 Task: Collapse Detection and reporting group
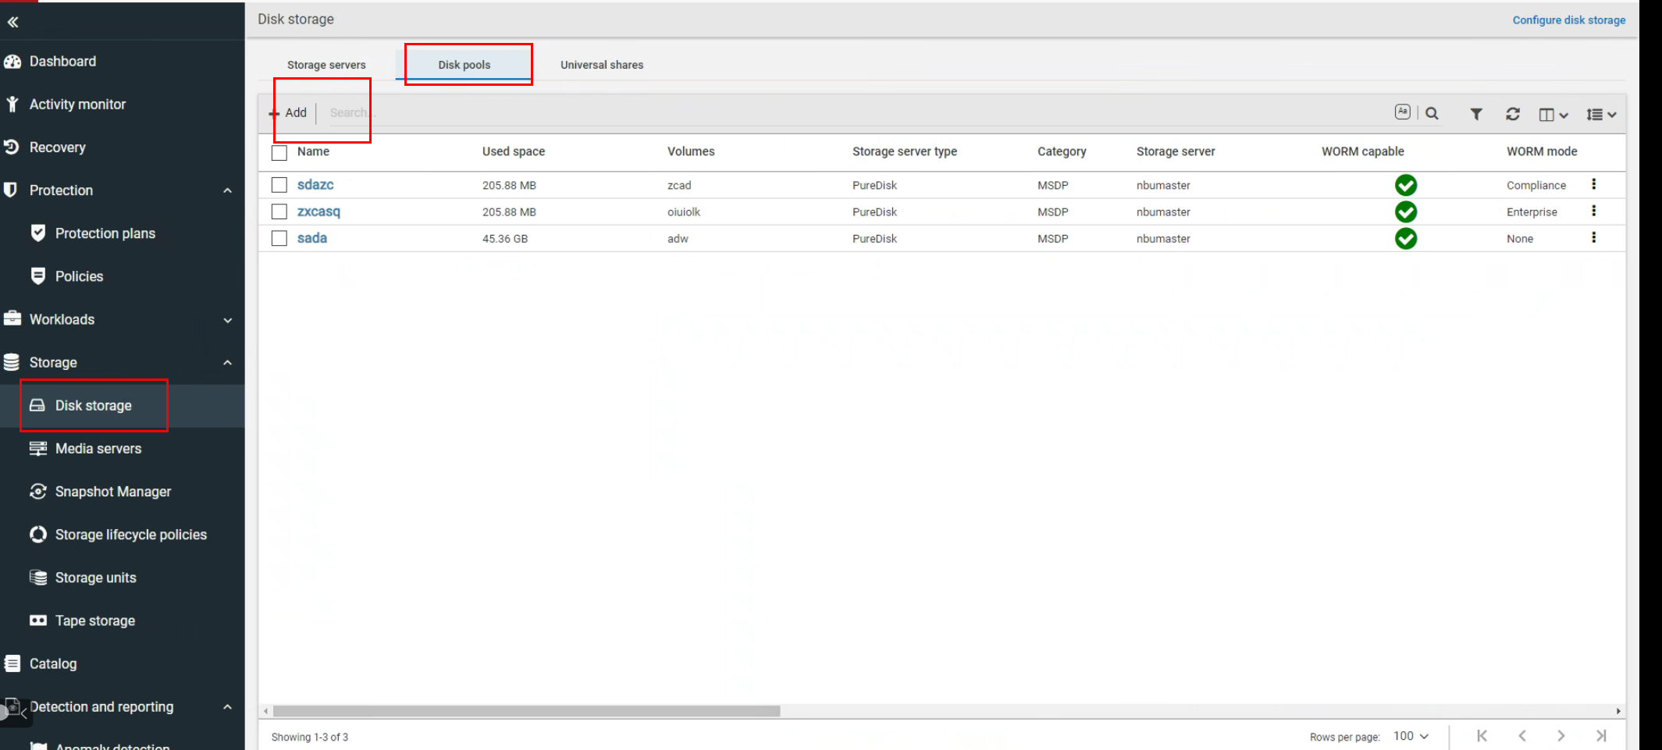pyautogui.click(x=227, y=707)
